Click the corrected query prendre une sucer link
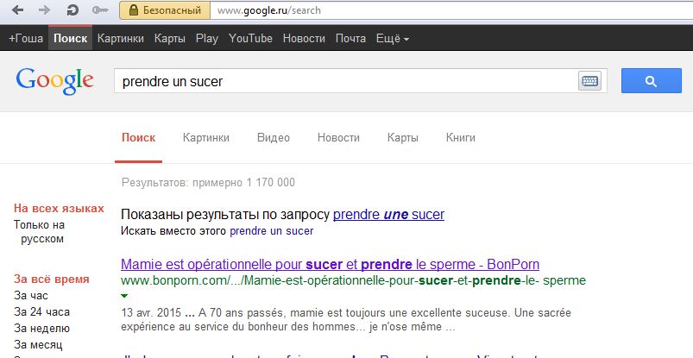Image resolution: width=693 pixels, height=358 pixels. pos(388,214)
